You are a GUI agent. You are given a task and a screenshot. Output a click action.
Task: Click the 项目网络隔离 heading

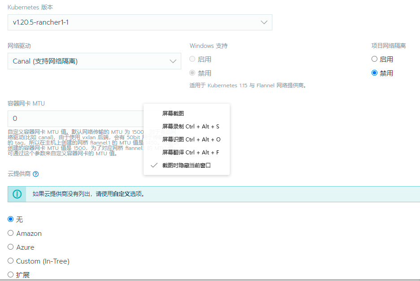click(389, 46)
